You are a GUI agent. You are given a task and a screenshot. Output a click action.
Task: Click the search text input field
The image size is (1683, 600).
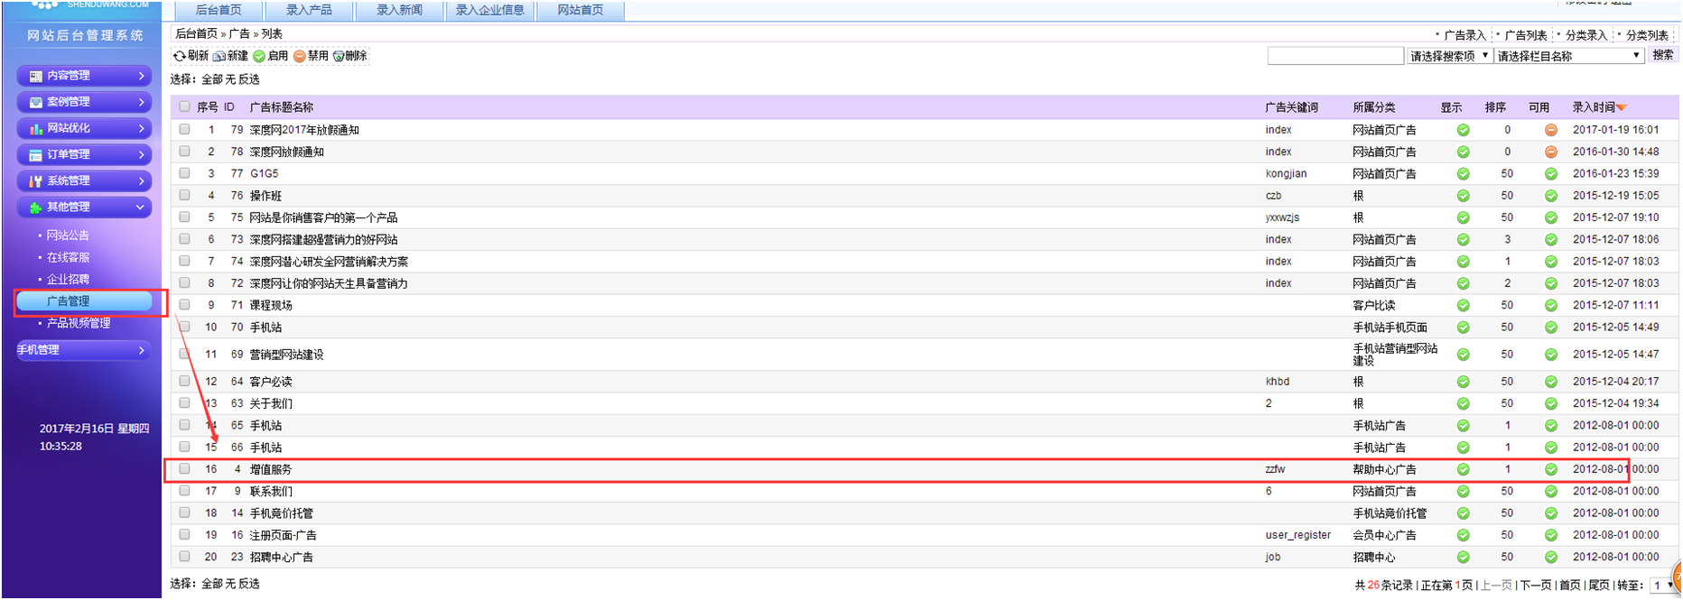(1334, 56)
